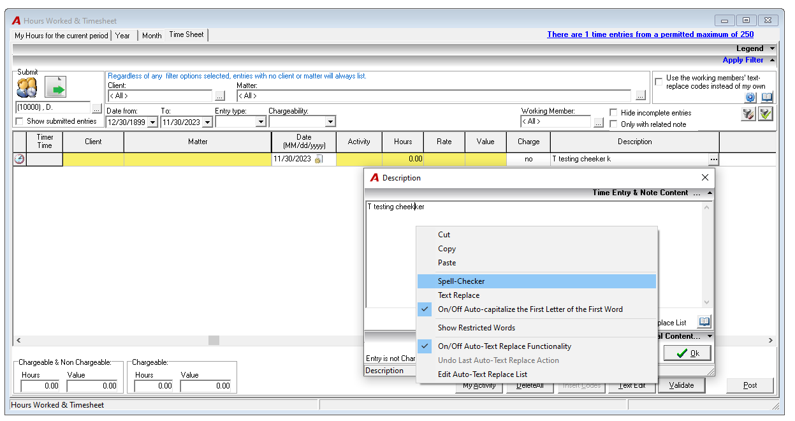This screenshot has width=795, height=421.
Task: Click the book icon in Description dialog
Action: coord(704,321)
